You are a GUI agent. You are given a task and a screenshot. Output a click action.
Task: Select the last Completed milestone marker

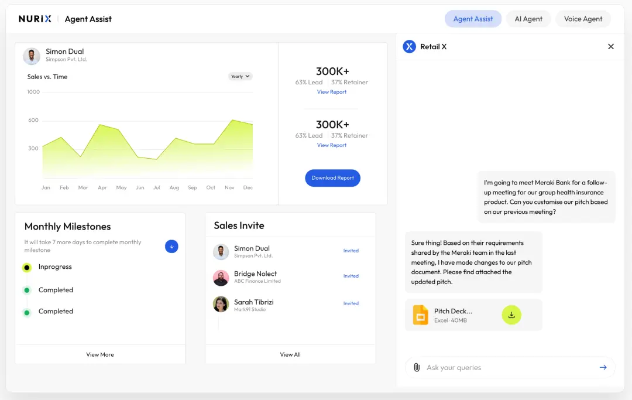coord(27,312)
